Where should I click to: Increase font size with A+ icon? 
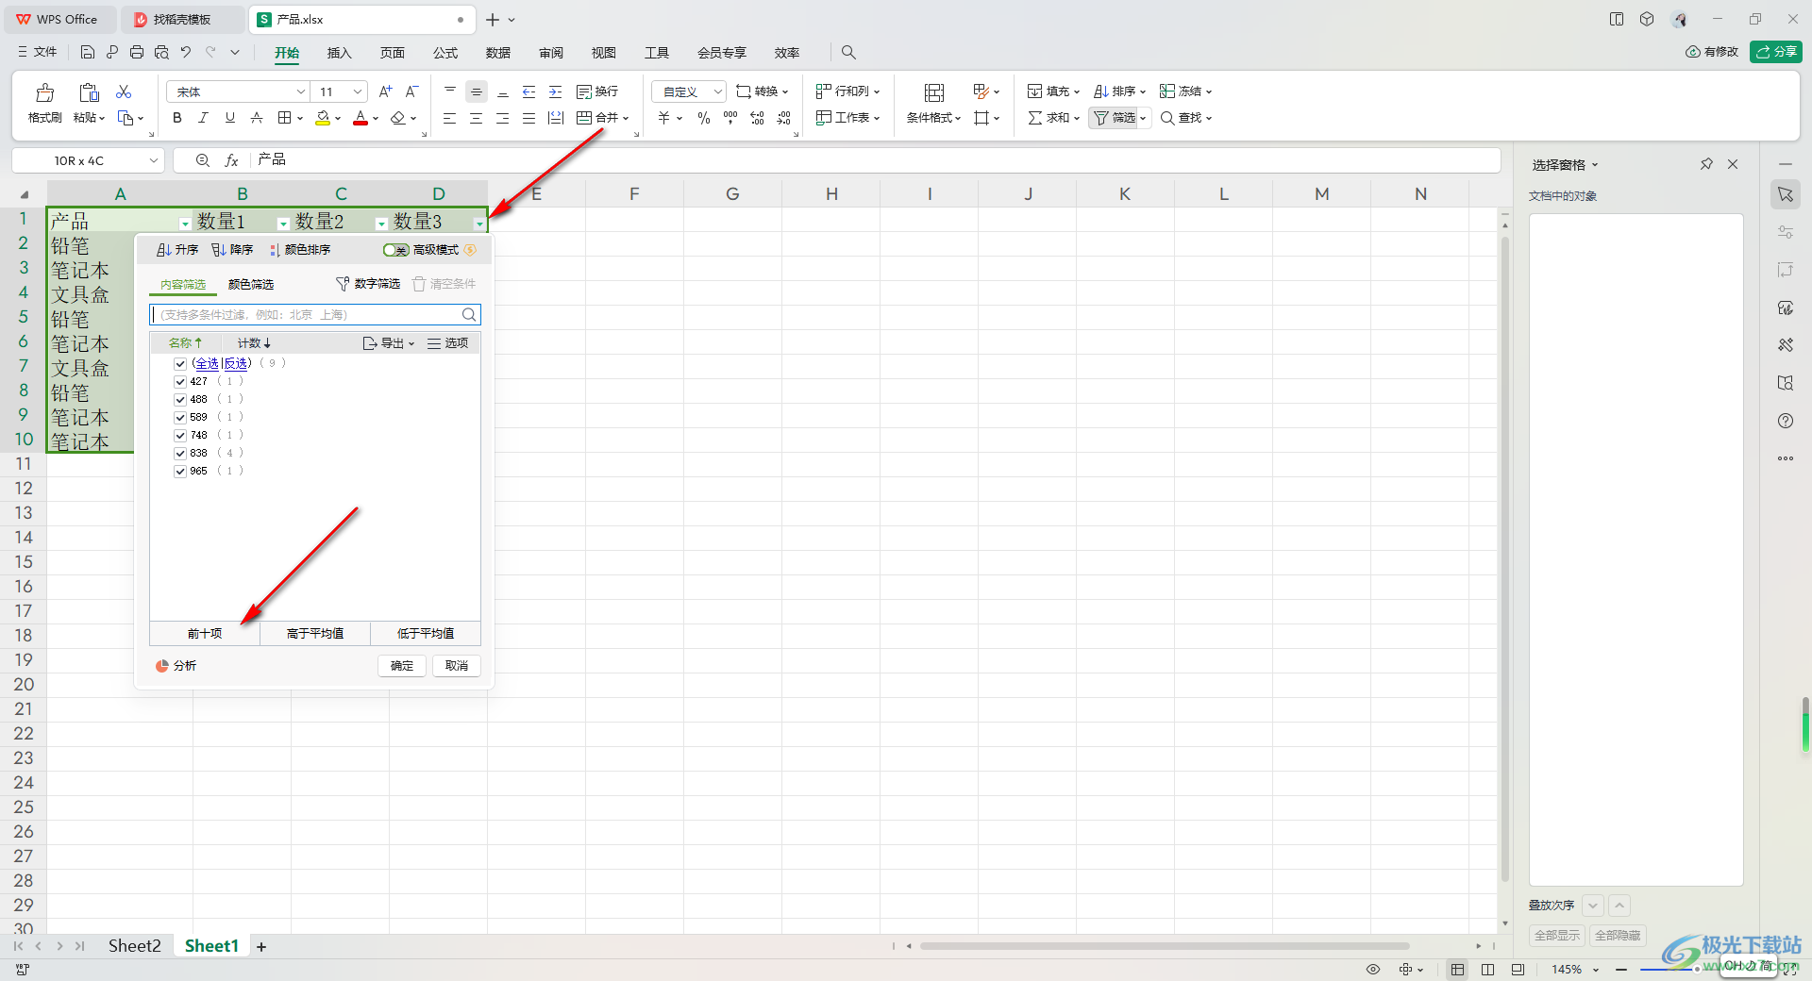385,91
